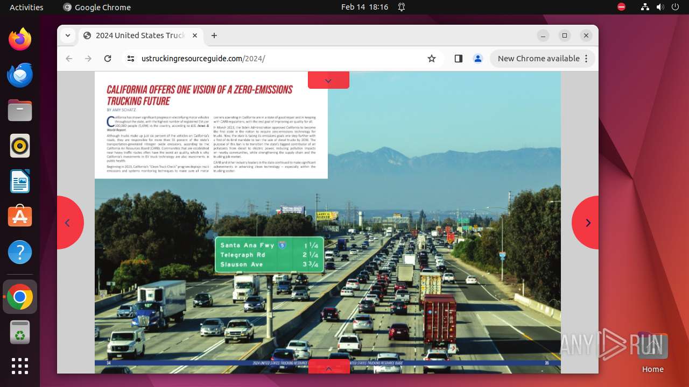The image size is (689, 387).
Task: Go to the previous magazine page
Action: (x=70, y=223)
